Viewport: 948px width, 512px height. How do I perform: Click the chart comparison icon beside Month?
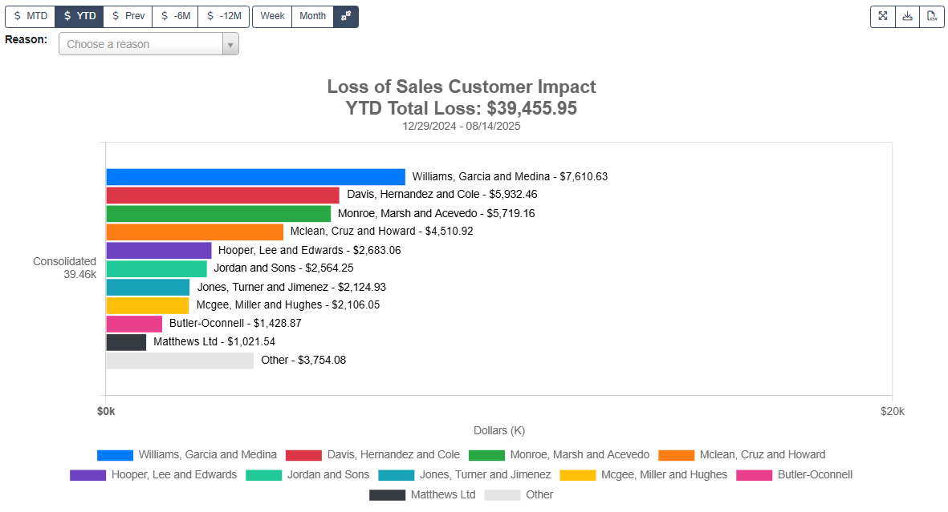(346, 16)
